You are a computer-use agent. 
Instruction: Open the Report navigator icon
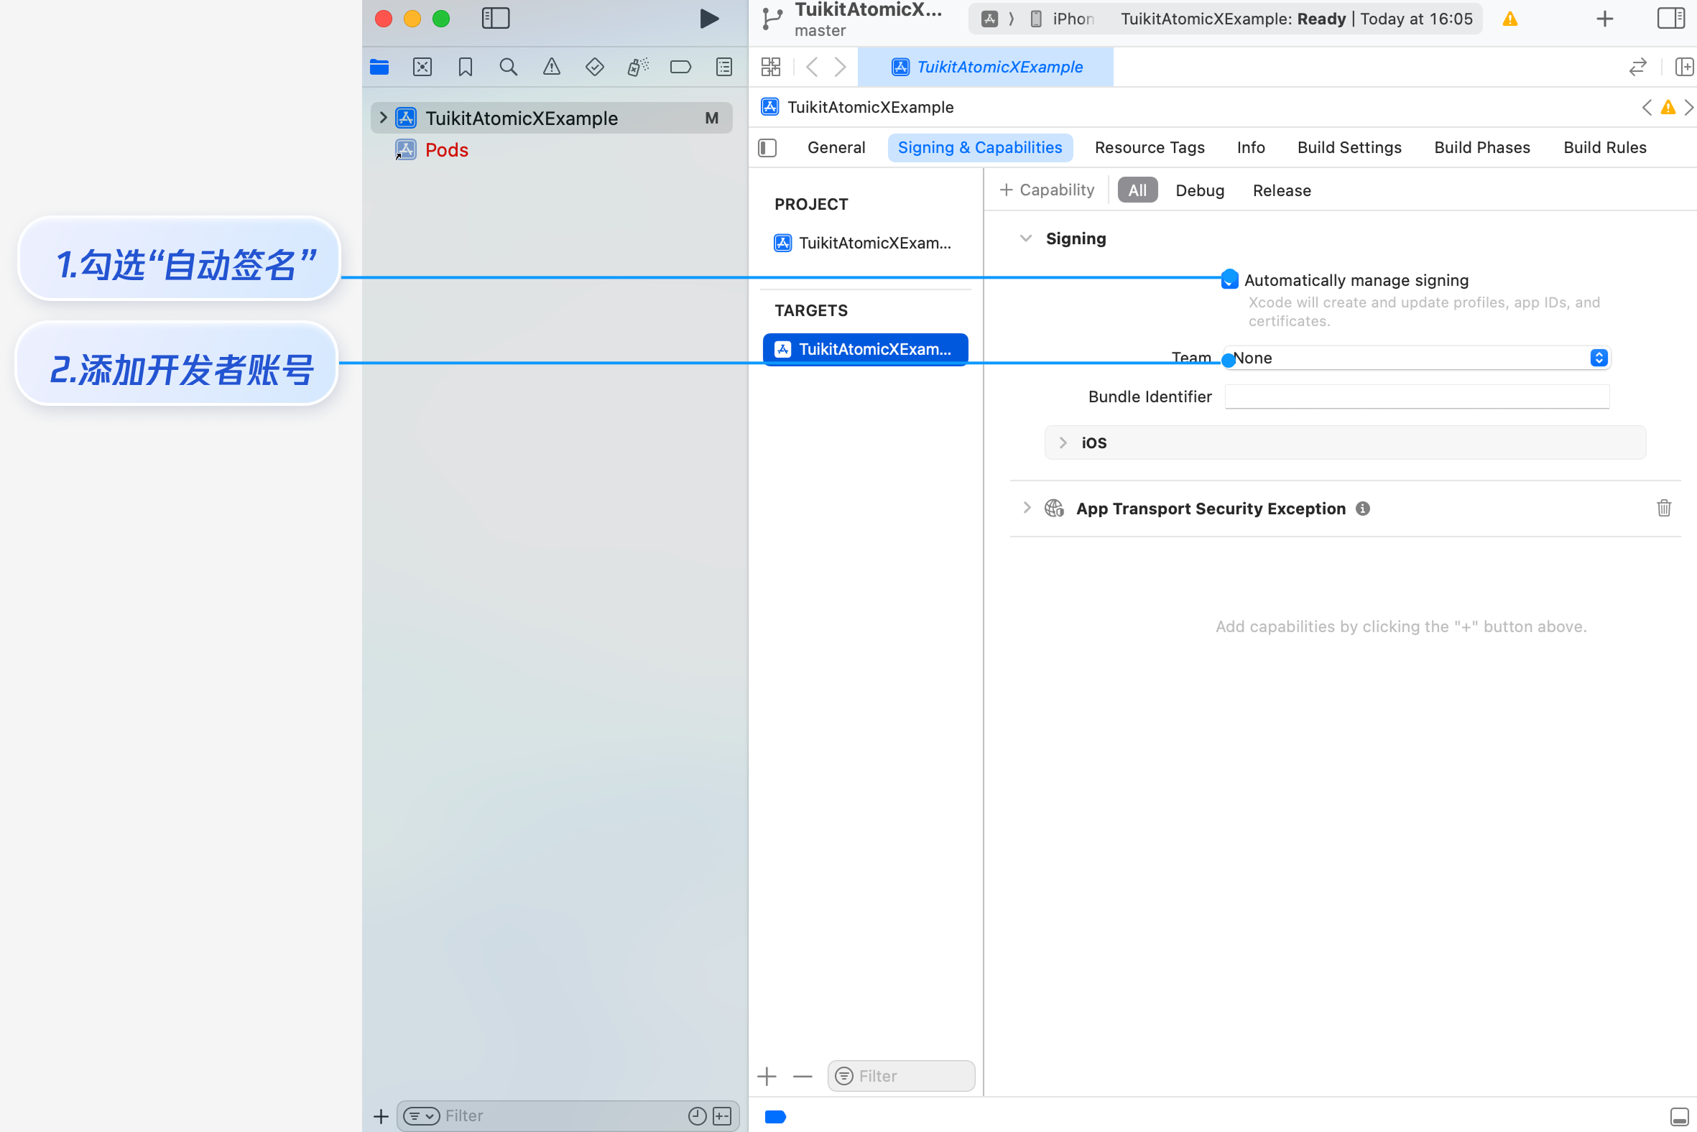click(723, 67)
